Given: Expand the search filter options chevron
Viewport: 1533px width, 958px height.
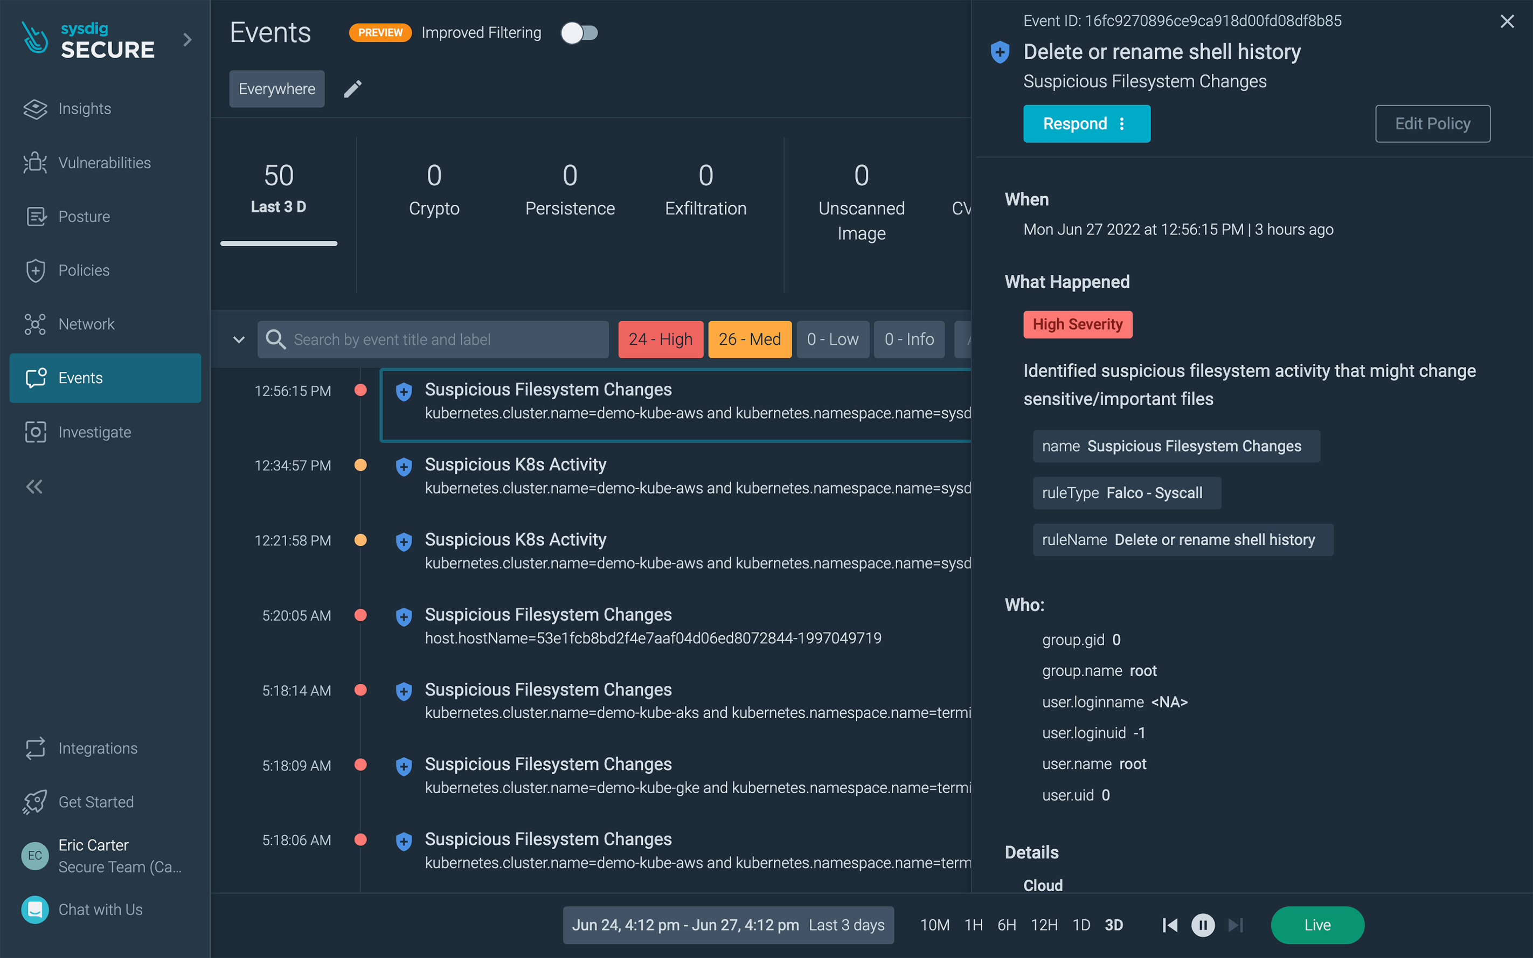Looking at the screenshot, I should [x=238, y=339].
